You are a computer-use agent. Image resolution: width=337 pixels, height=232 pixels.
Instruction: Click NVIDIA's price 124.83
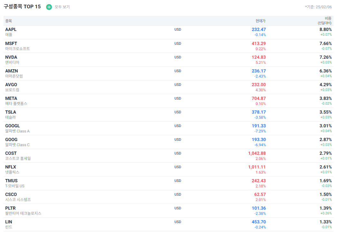pyautogui.click(x=259, y=57)
